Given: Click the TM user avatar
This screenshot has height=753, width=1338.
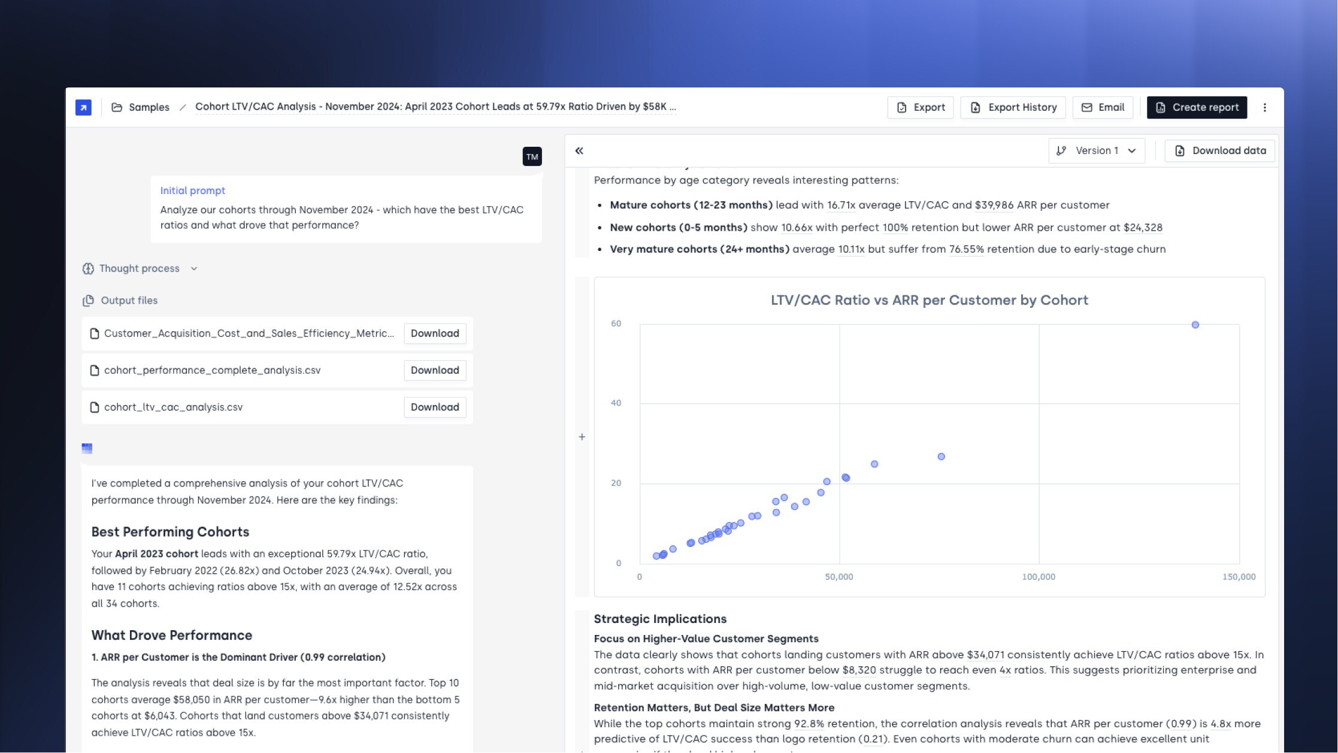Looking at the screenshot, I should 532,157.
